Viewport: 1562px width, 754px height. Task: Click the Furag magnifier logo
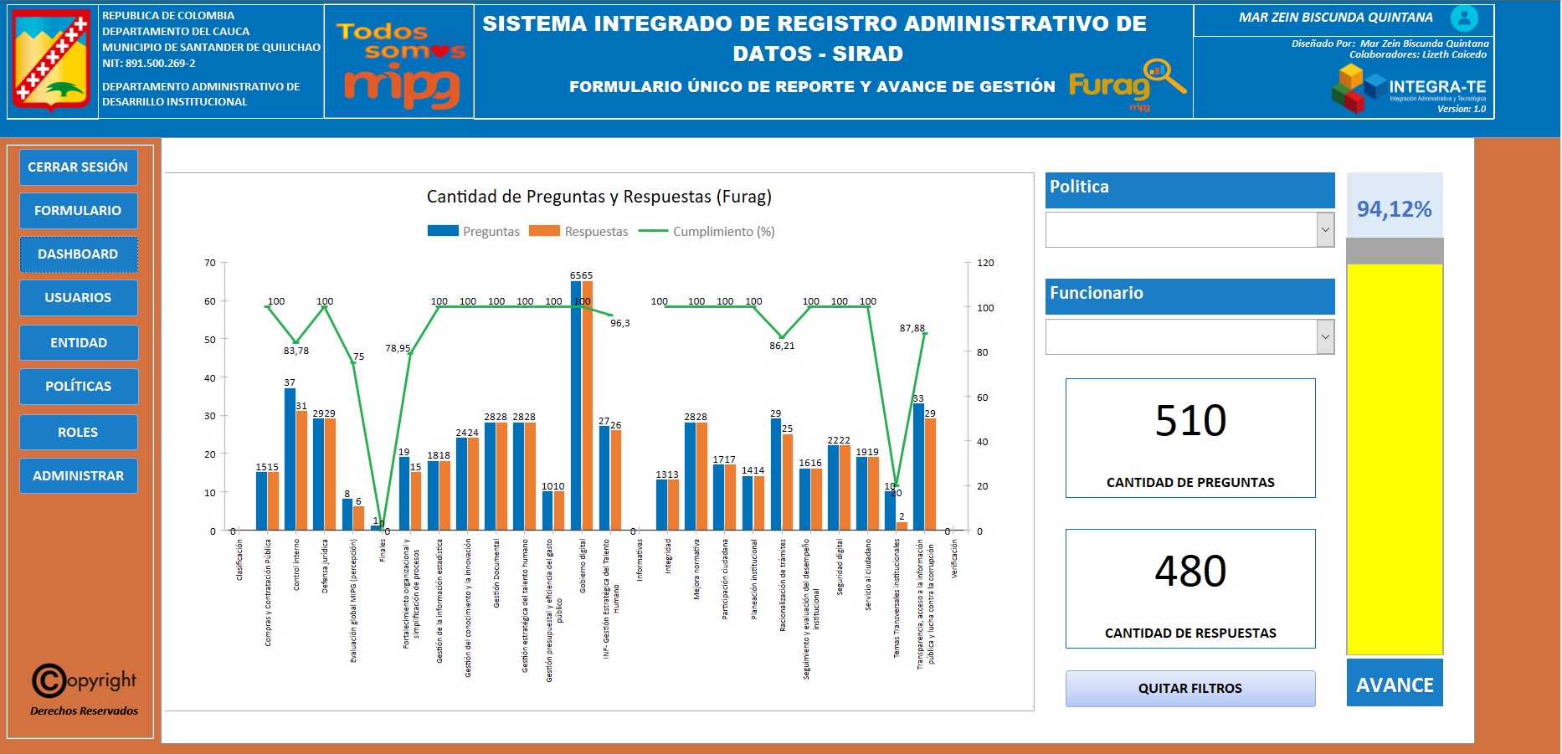[x=1127, y=83]
